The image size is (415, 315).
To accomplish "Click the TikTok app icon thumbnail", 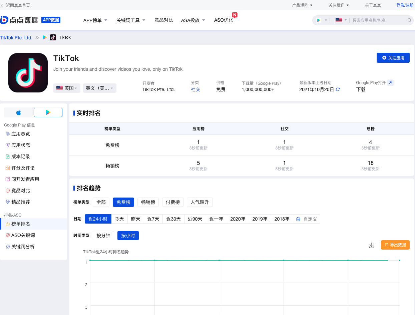I will coord(28,73).
